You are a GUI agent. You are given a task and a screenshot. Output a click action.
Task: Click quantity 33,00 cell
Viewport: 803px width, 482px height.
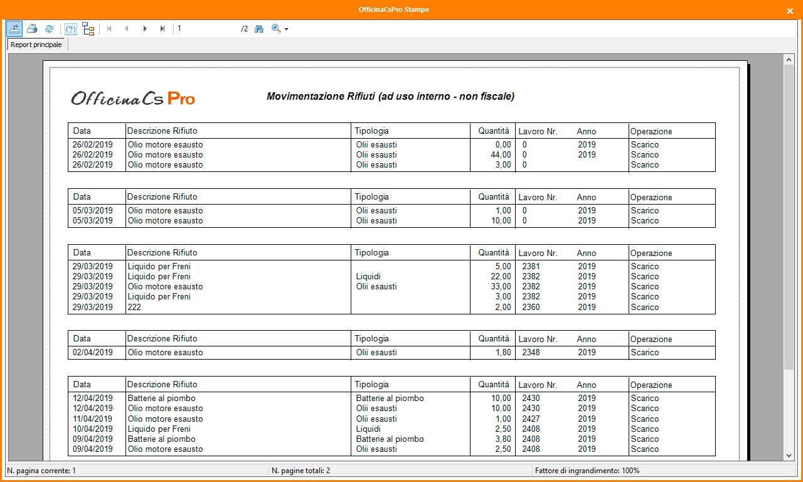click(x=501, y=287)
